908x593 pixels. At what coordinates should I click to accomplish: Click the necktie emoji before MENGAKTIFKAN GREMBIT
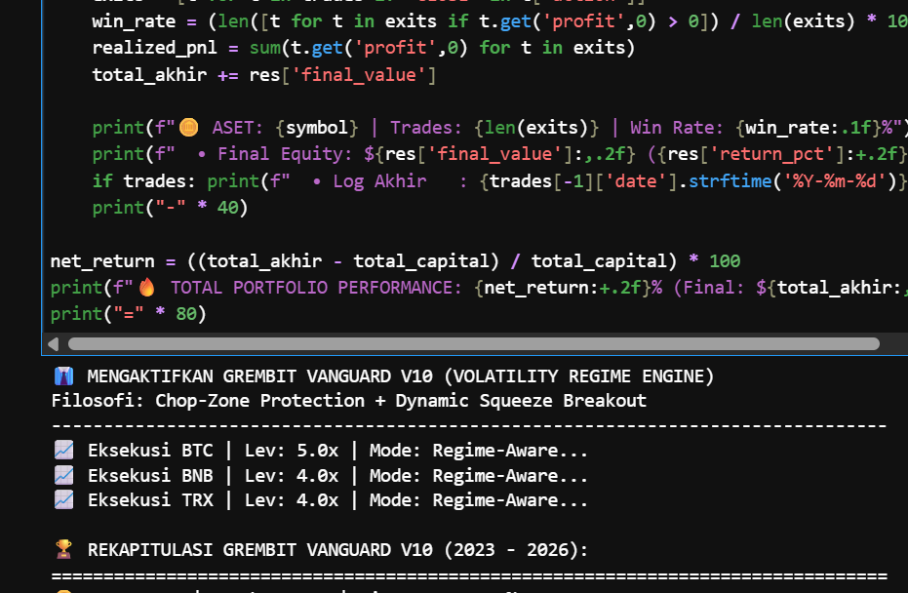64,376
